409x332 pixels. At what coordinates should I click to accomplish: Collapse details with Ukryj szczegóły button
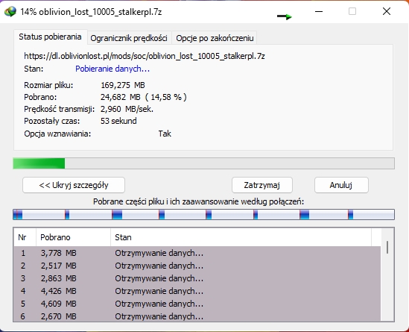click(x=74, y=185)
